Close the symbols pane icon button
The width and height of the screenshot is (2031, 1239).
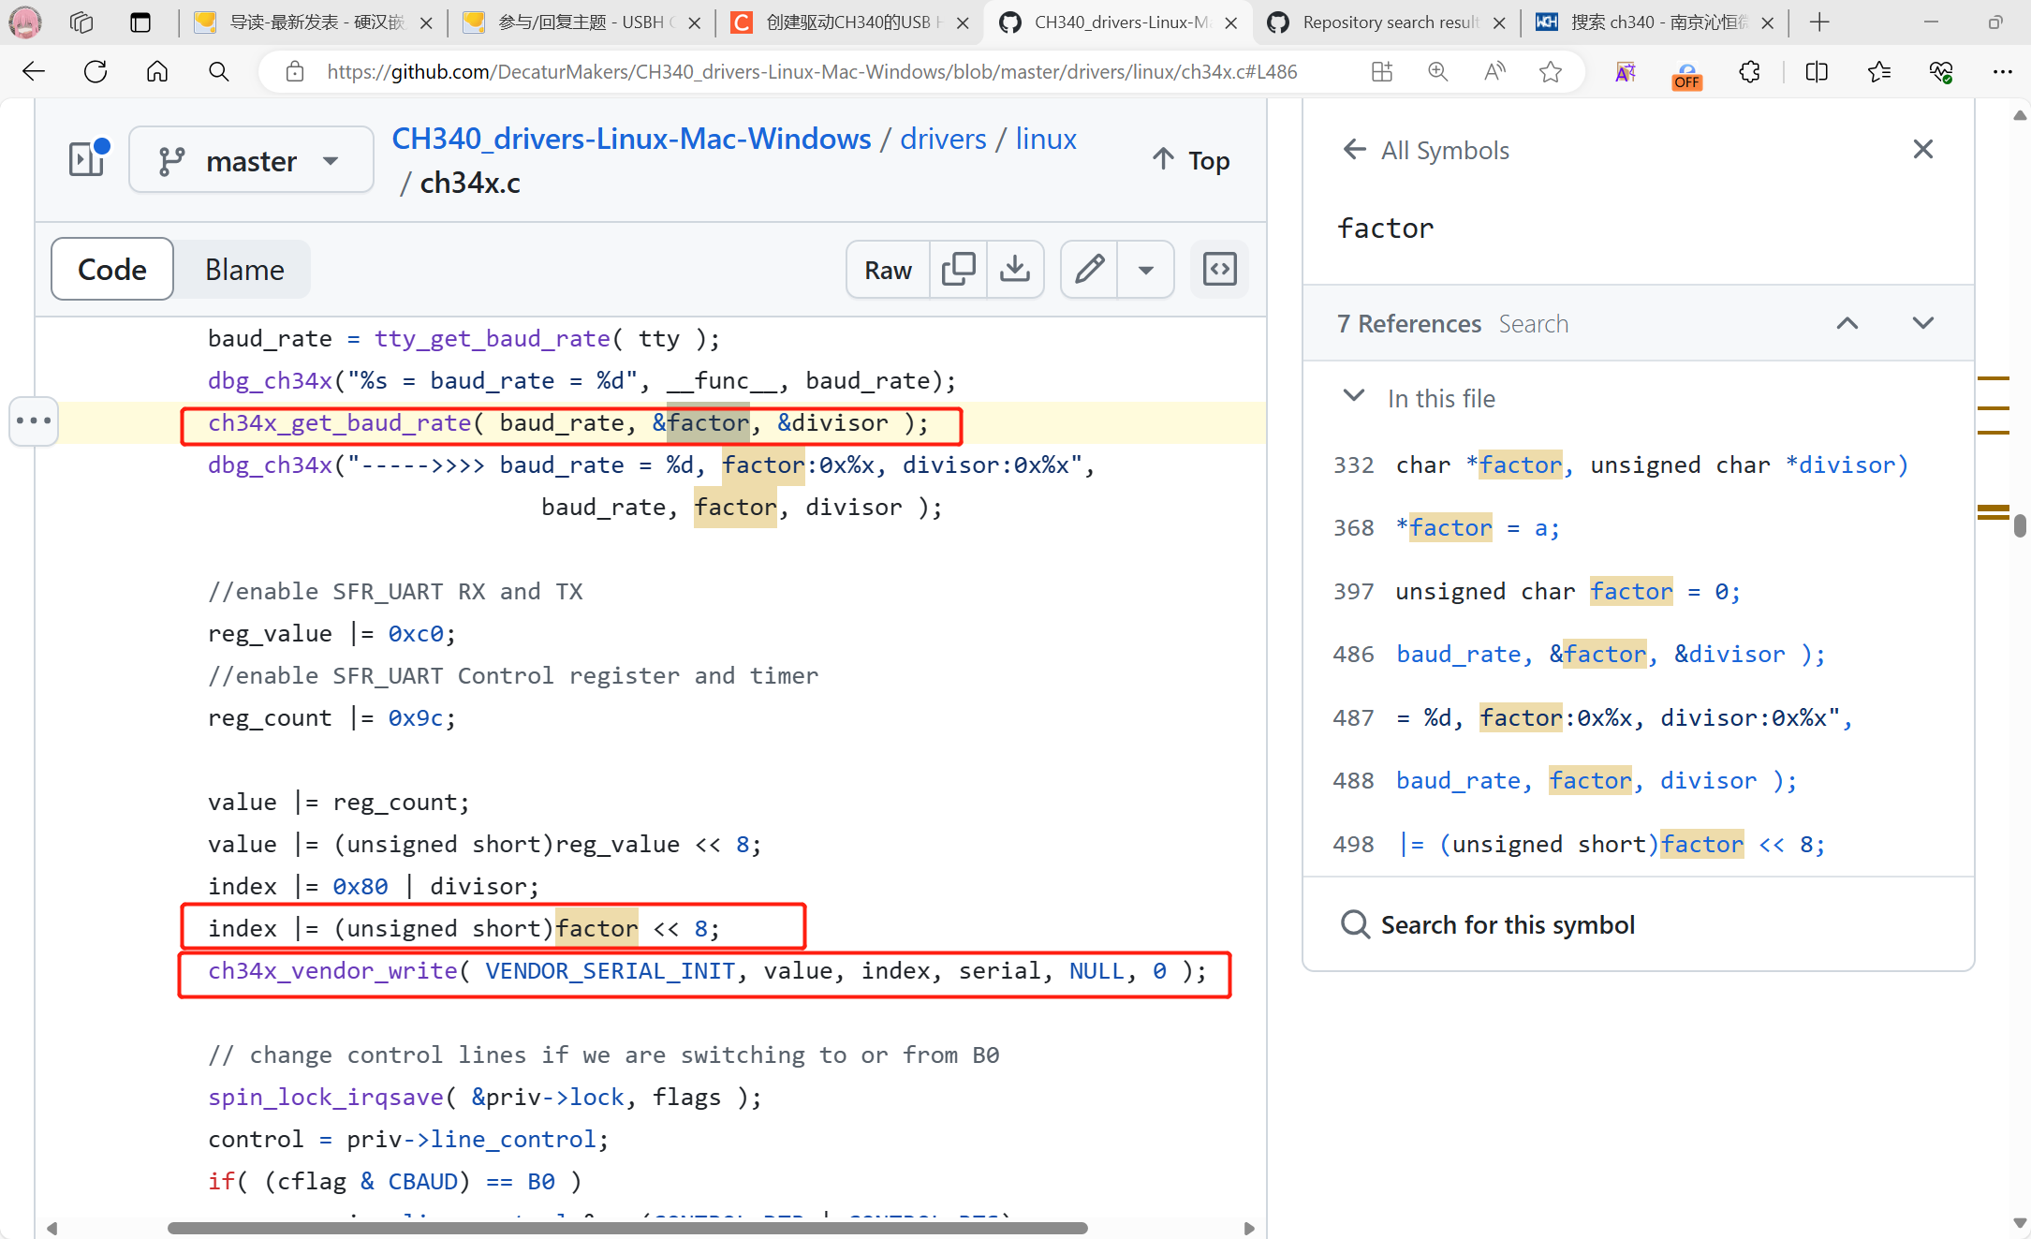pyautogui.click(x=1219, y=270)
